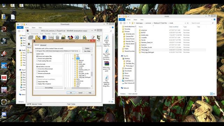Click the Search mods field
The image size is (224, 126).
pos(202,23)
